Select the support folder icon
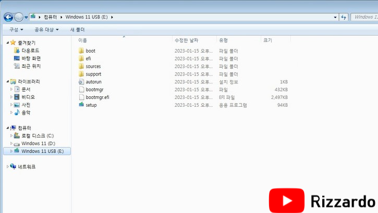The height and width of the screenshot is (213, 378). [81, 74]
